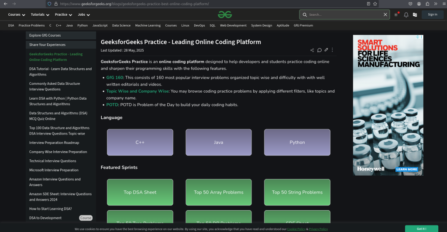Open the shield tracking protection icon
The image size is (447, 232).
click(49, 3)
